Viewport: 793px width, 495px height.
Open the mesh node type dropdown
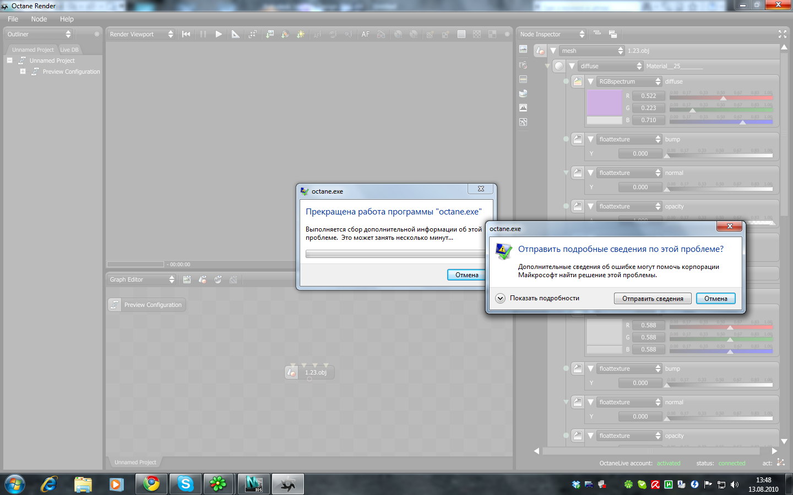592,51
